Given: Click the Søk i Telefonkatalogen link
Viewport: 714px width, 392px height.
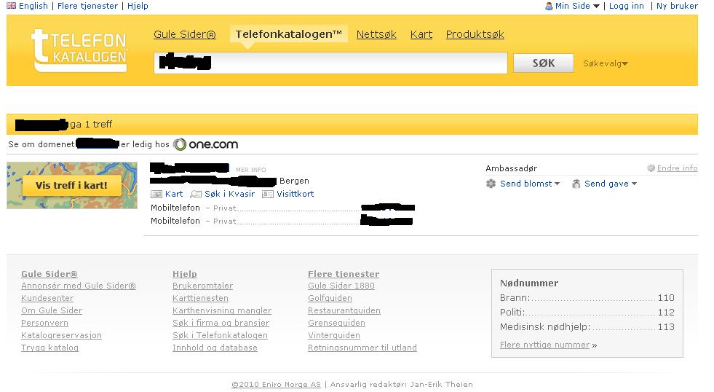Looking at the screenshot, I should coord(220,335).
